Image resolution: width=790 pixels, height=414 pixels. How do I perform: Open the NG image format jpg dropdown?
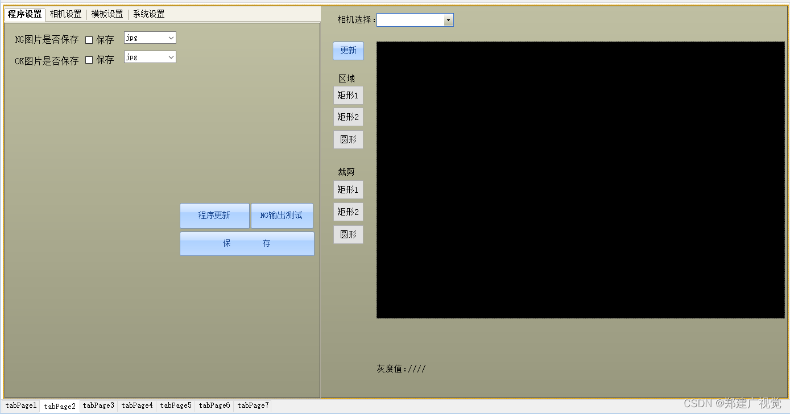(x=150, y=38)
